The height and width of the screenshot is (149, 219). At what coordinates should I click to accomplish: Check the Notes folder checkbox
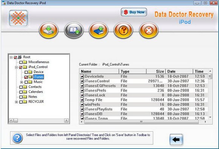tap(21, 97)
